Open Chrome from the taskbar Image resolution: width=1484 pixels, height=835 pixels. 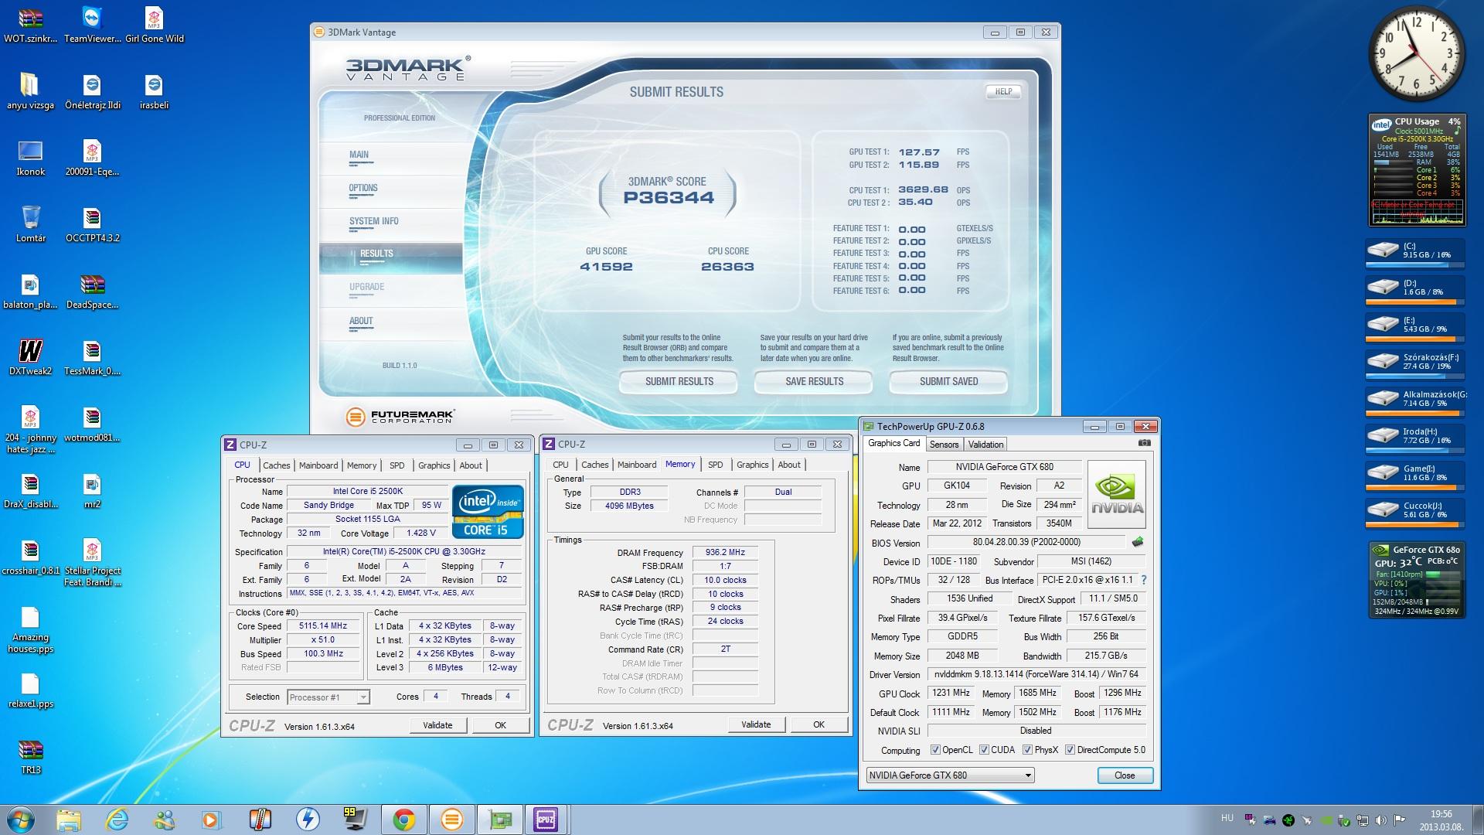pyautogui.click(x=403, y=820)
